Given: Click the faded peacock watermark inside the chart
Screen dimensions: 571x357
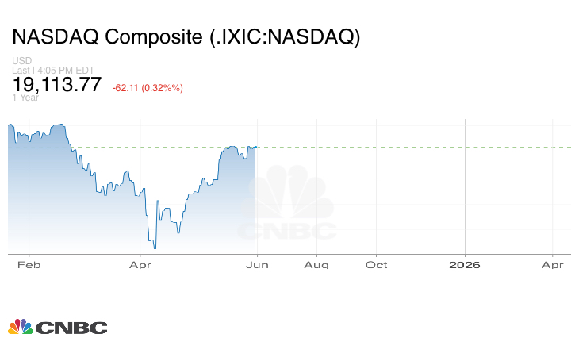Looking at the screenshot, I should 289,194.
